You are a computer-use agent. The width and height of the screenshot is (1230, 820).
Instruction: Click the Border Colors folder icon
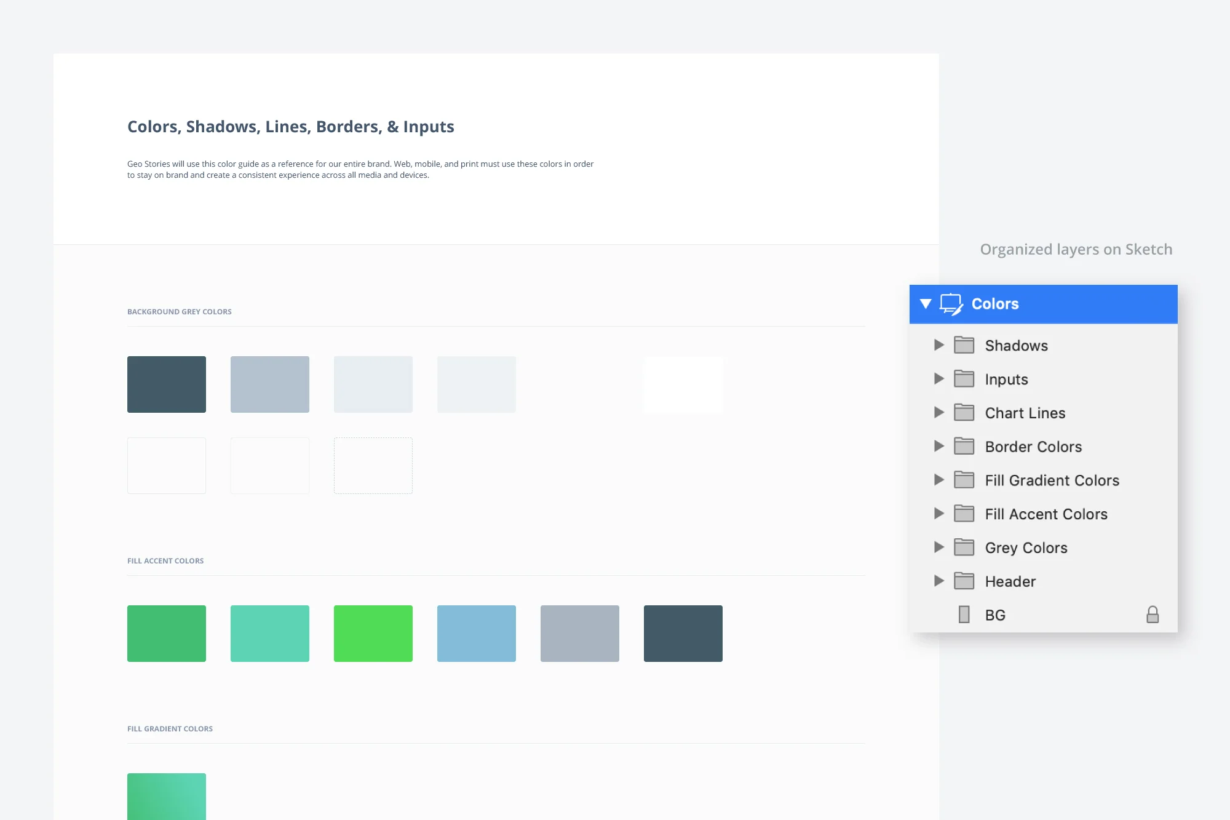tap(964, 447)
